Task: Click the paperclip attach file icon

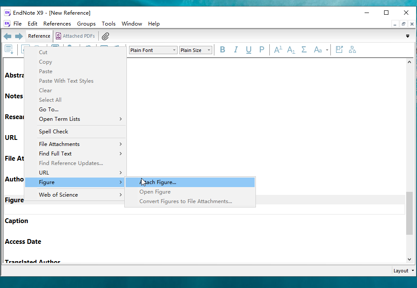Action: coord(105,36)
